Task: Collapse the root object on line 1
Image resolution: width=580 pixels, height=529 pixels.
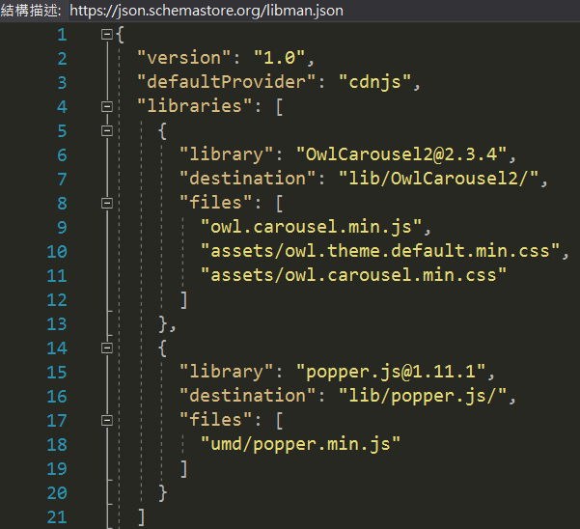Action: [x=107, y=35]
